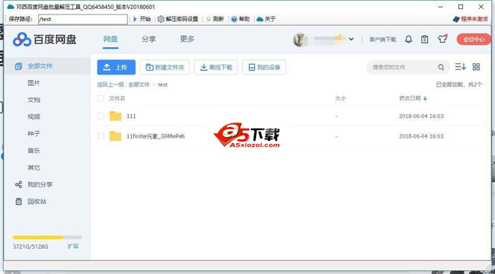Click the 111 folder icon
This screenshot has height=274, width=495.
pos(116,116)
